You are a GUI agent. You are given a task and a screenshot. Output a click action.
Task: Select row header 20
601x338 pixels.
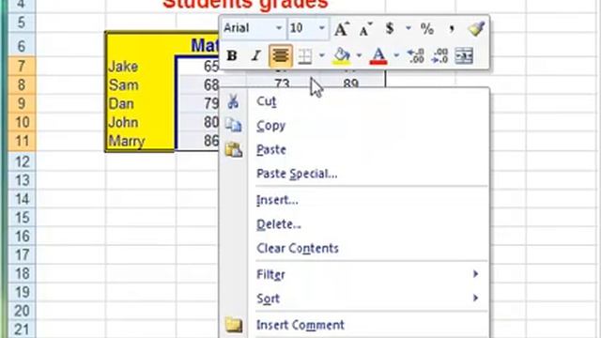(22, 311)
